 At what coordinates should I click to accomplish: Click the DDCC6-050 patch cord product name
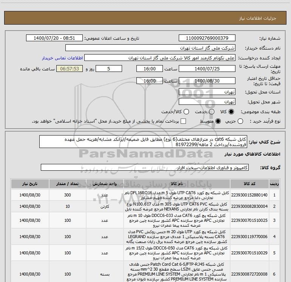pyautogui.click(x=177, y=253)
